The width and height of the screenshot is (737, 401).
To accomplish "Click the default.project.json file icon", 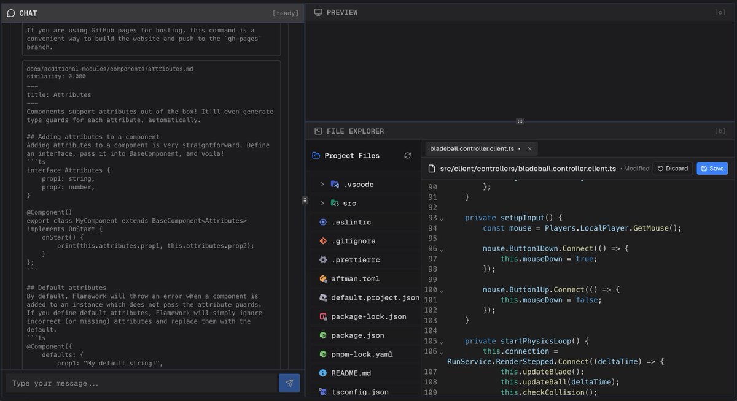I will click(x=323, y=298).
